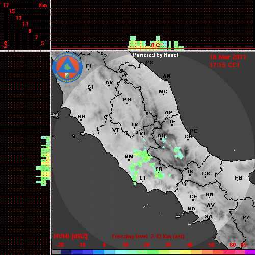
Task: Pick the yellow swatch under the 40 dBZ label
Action: pyautogui.click(x=185, y=252)
